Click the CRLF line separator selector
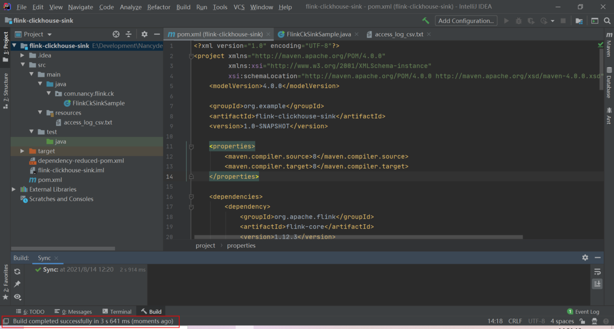The image size is (614, 329). click(515, 321)
